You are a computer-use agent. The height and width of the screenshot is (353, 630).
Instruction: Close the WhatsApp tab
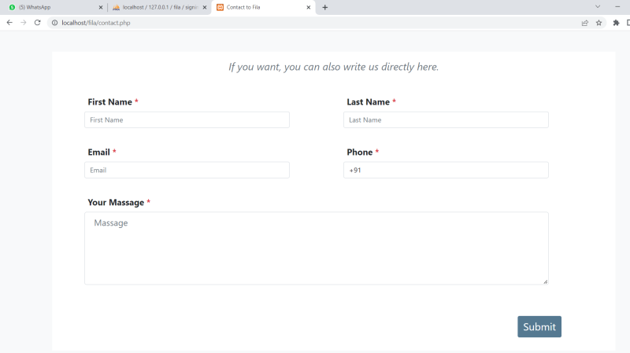pyautogui.click(x=101, y=7)
